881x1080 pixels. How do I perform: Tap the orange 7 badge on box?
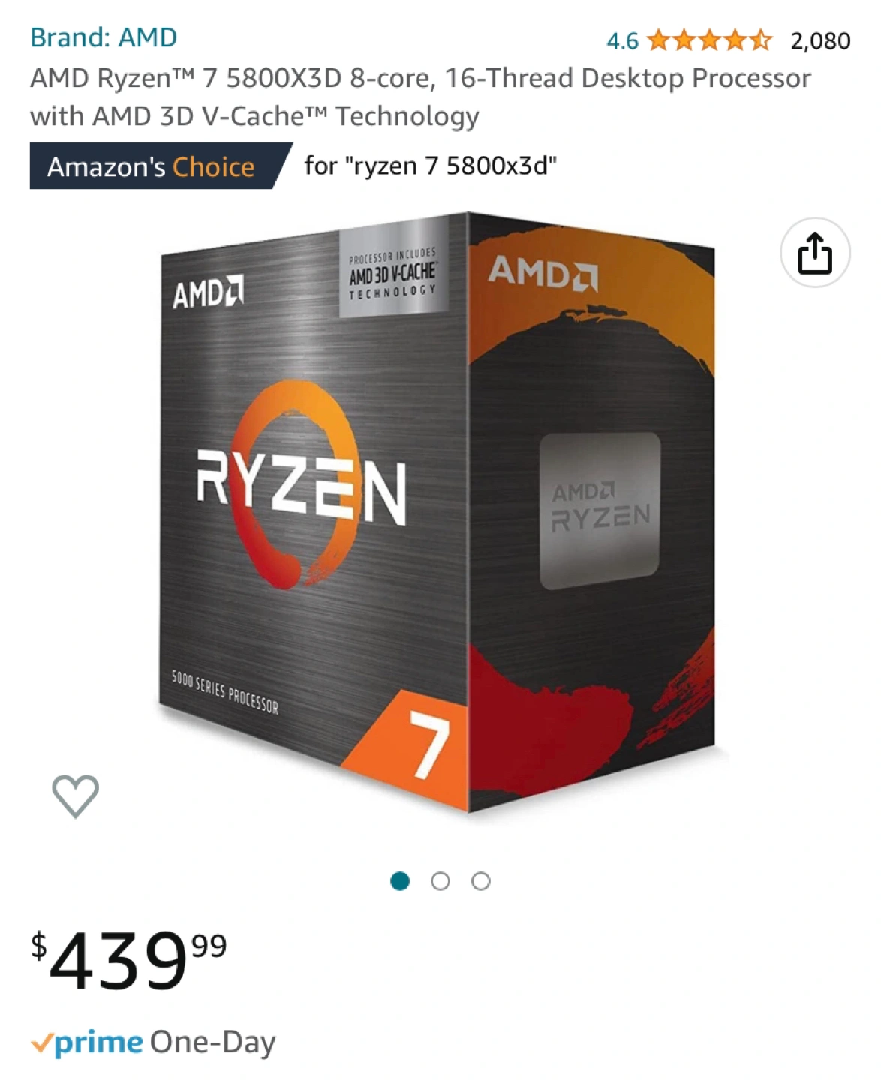point(409,747)
